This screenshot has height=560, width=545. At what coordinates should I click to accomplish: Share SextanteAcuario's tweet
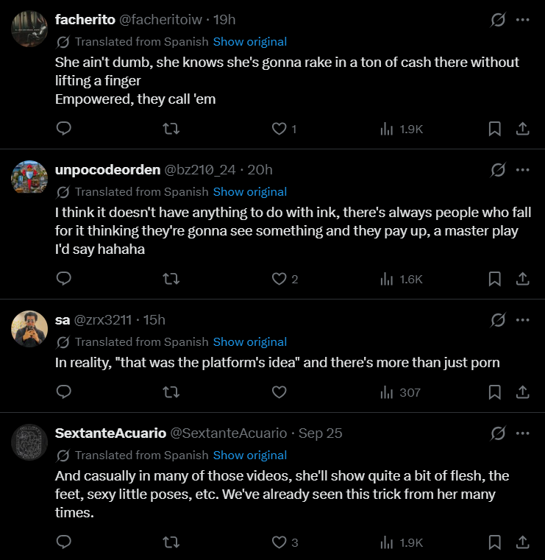[x=522, y=542]
